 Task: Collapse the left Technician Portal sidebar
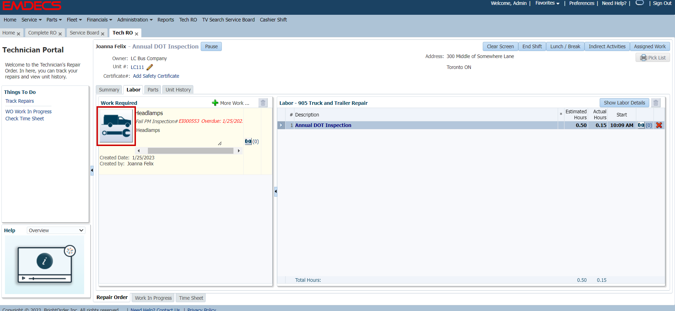pyautogui.click(x=92, y=171)
